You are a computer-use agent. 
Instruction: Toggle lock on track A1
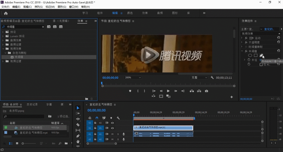click(95, 134)
